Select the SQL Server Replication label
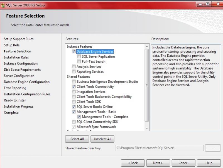This screenshot has height=168, width=223. point(98,56)
